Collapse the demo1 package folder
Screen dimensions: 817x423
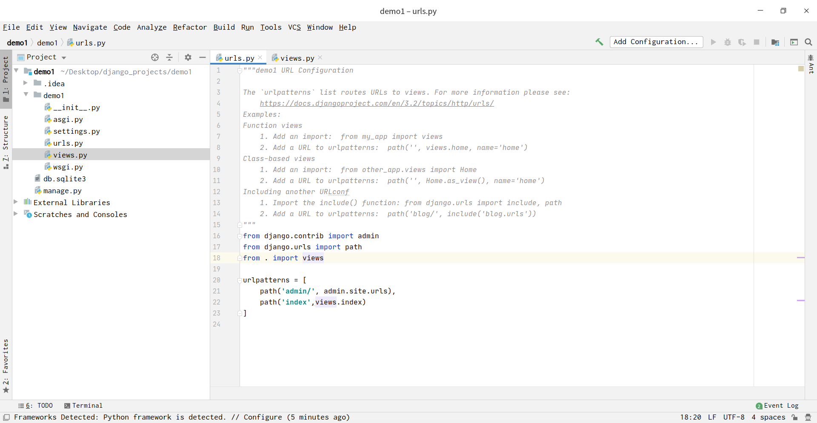pos(26,95)
